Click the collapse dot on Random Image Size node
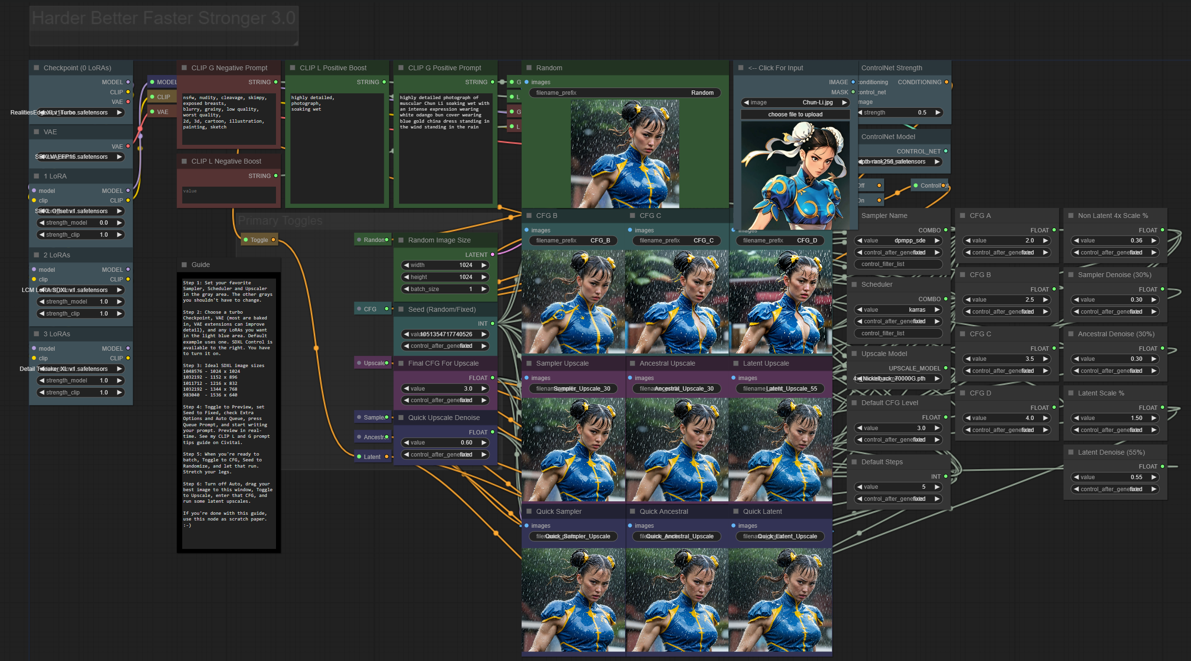 pos(401,240)
